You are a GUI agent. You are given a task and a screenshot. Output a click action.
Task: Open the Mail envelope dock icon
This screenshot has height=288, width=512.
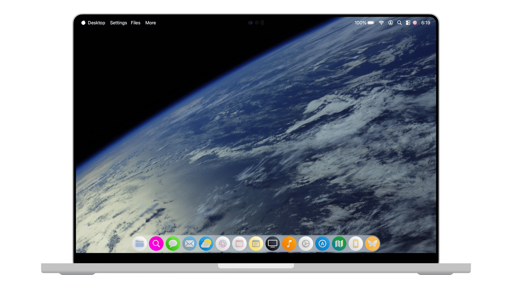click(x=189, y=244)
